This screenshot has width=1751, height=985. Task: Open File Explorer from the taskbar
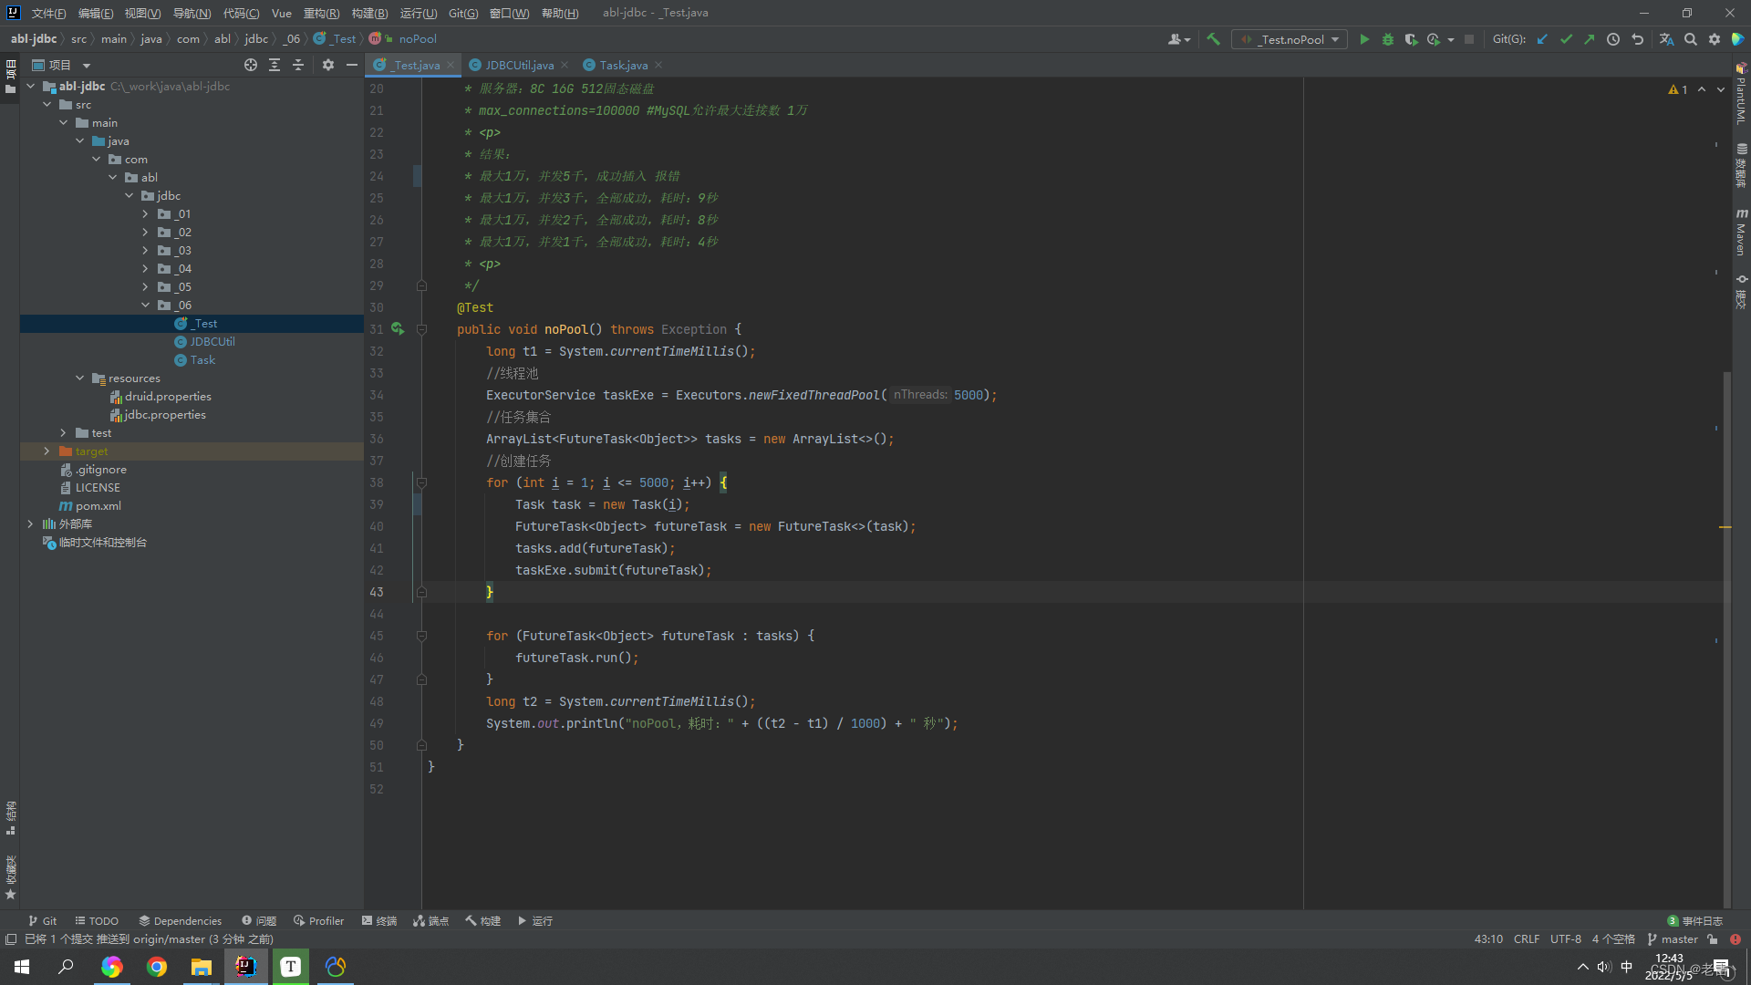click(202, 967)
